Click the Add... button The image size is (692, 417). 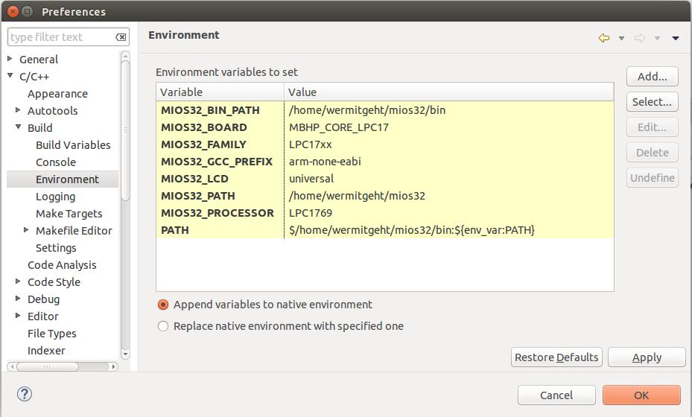pos(652,77)
